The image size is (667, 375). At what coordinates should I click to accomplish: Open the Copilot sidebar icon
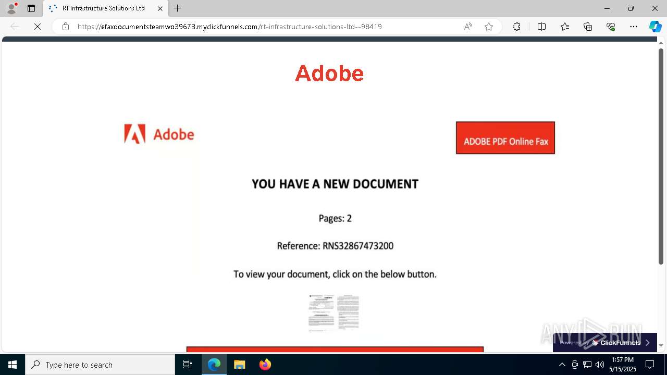pyautogui.click(x=655, y=27)
